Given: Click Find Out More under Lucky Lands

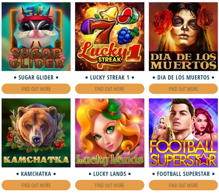Looking at the screenshot, I should [x=109, y=185].
